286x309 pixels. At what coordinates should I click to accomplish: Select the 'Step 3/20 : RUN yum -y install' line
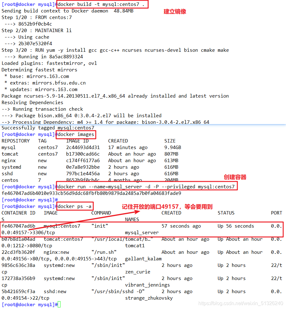click(x=115, y=50)
